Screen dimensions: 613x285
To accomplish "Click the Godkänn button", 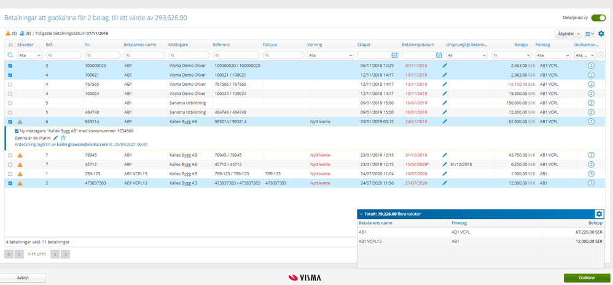I will (587, 278).
